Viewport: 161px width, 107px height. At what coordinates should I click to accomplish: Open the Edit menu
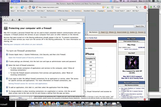tap(9, 1)
